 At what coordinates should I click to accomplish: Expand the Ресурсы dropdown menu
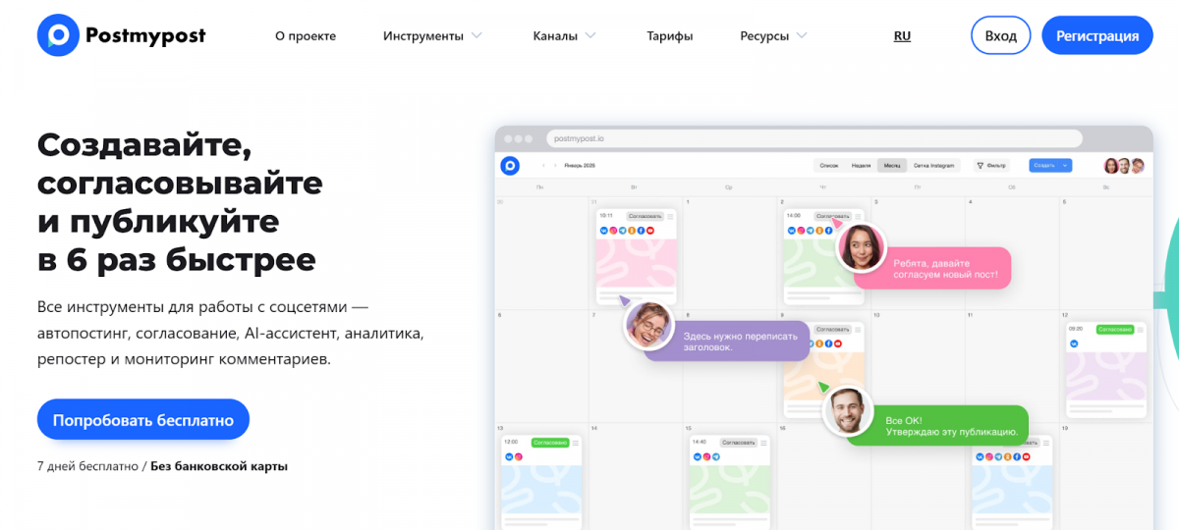(773, 36)
